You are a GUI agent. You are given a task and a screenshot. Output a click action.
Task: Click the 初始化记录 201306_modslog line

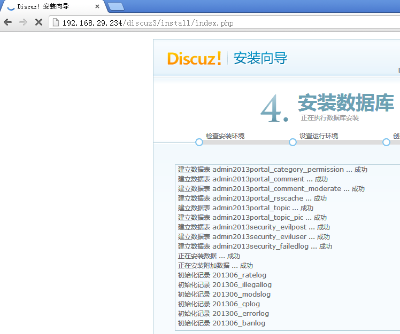224,295
